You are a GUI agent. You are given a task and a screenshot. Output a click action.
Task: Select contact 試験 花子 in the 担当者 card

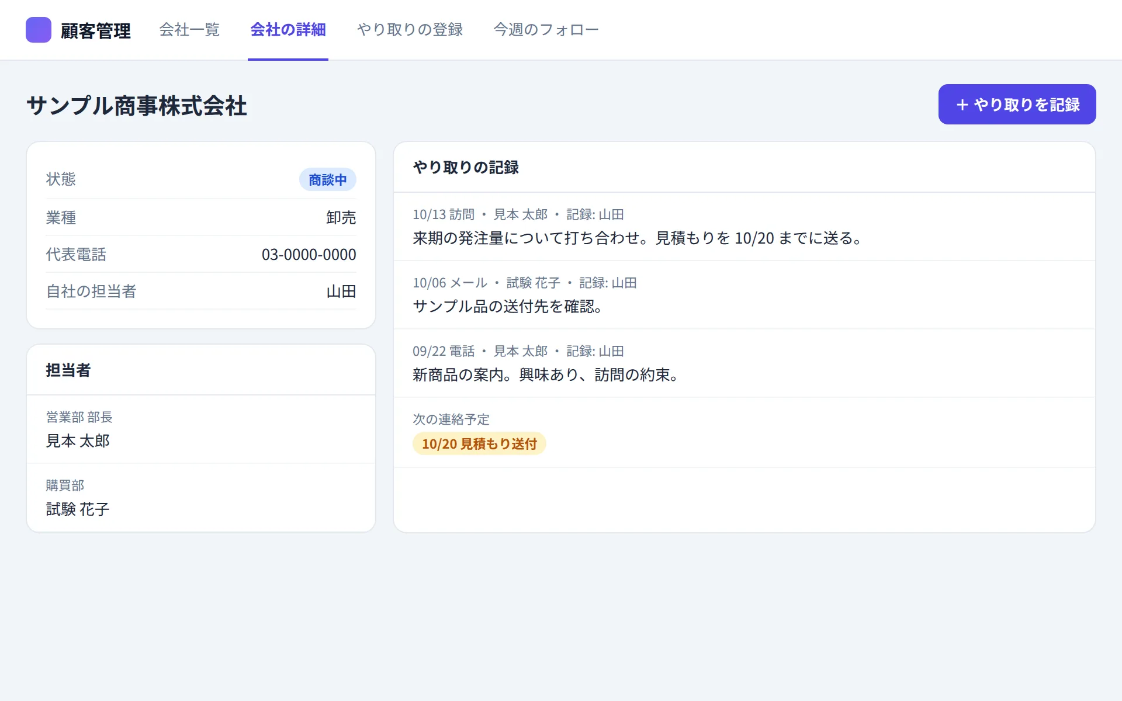tap(78, 509)
